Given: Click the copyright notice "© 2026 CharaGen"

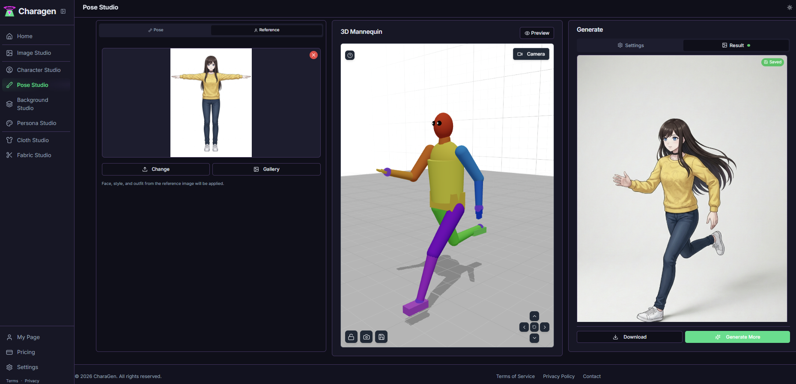Looking at the screenshot, I should point(118,376).
